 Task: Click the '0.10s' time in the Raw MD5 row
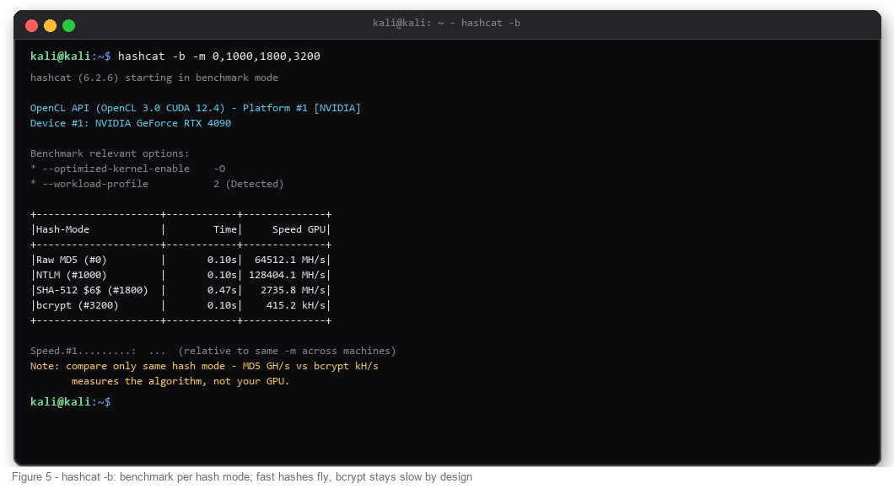tap(223, 260)
